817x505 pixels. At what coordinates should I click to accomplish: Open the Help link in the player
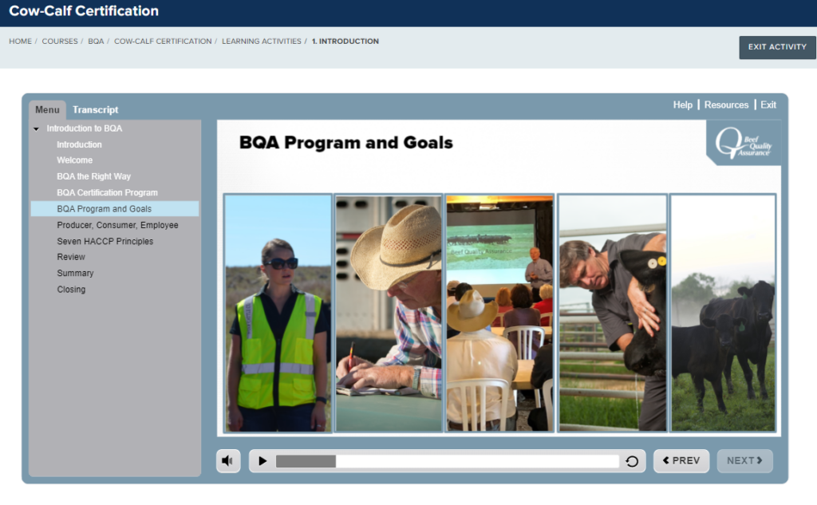[x=683, y=105]
